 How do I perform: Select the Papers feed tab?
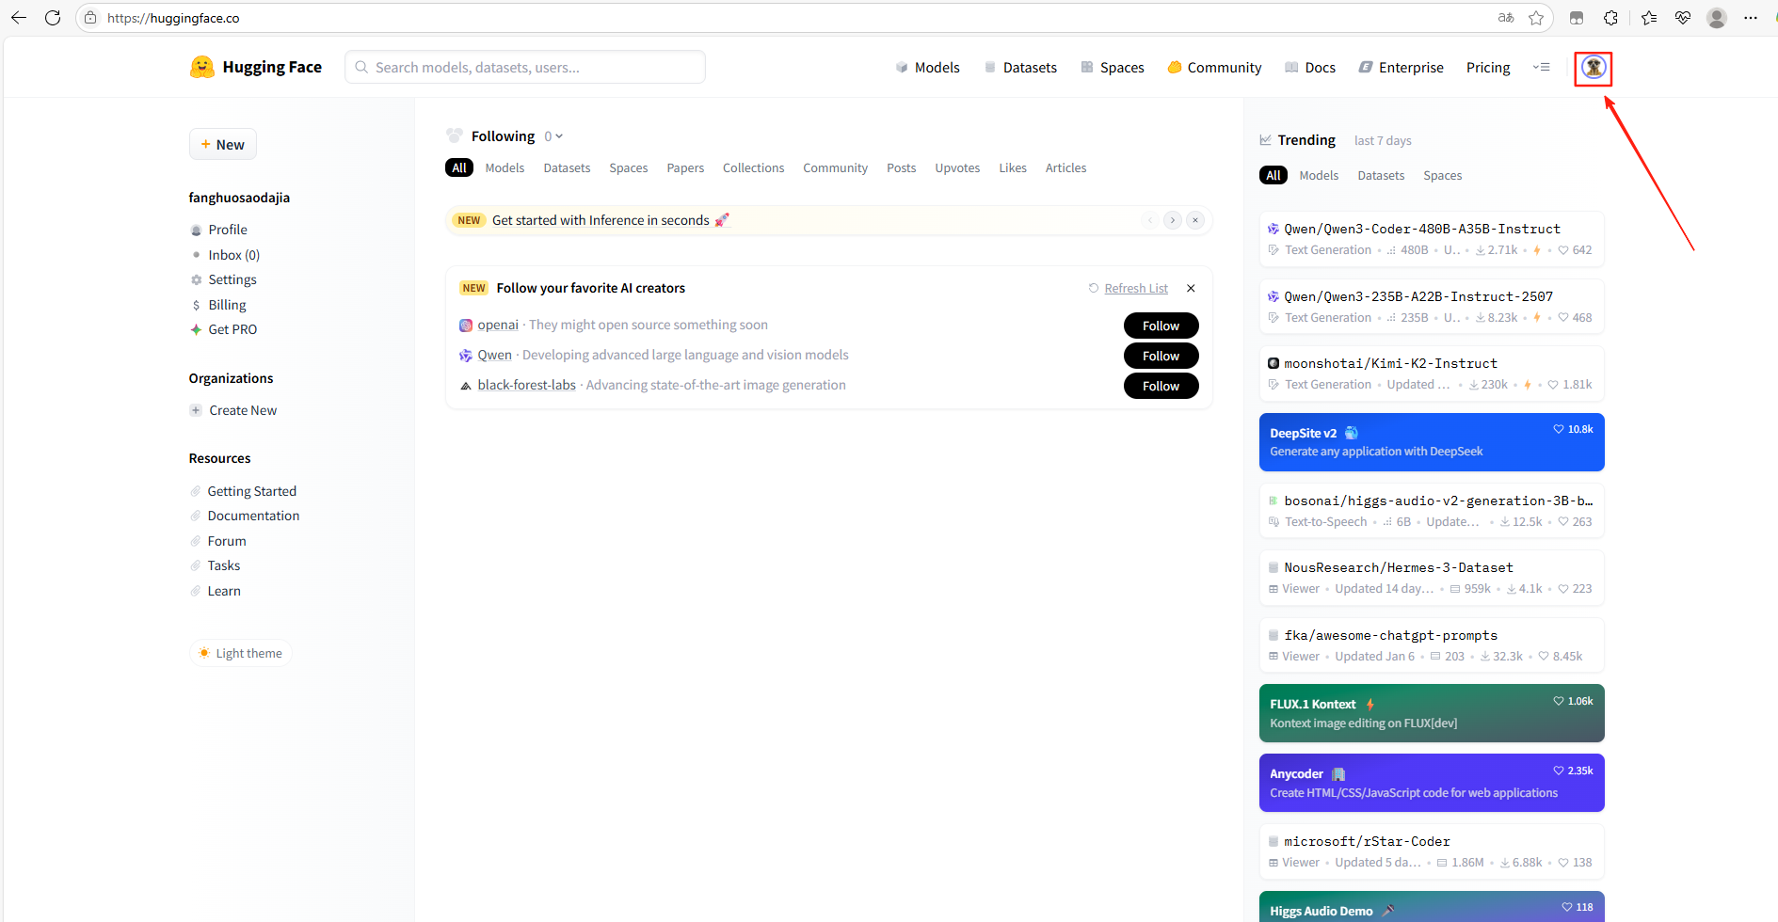(685, 168)
